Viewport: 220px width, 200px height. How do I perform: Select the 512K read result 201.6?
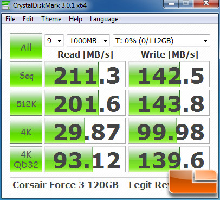(x=85, y=103)
